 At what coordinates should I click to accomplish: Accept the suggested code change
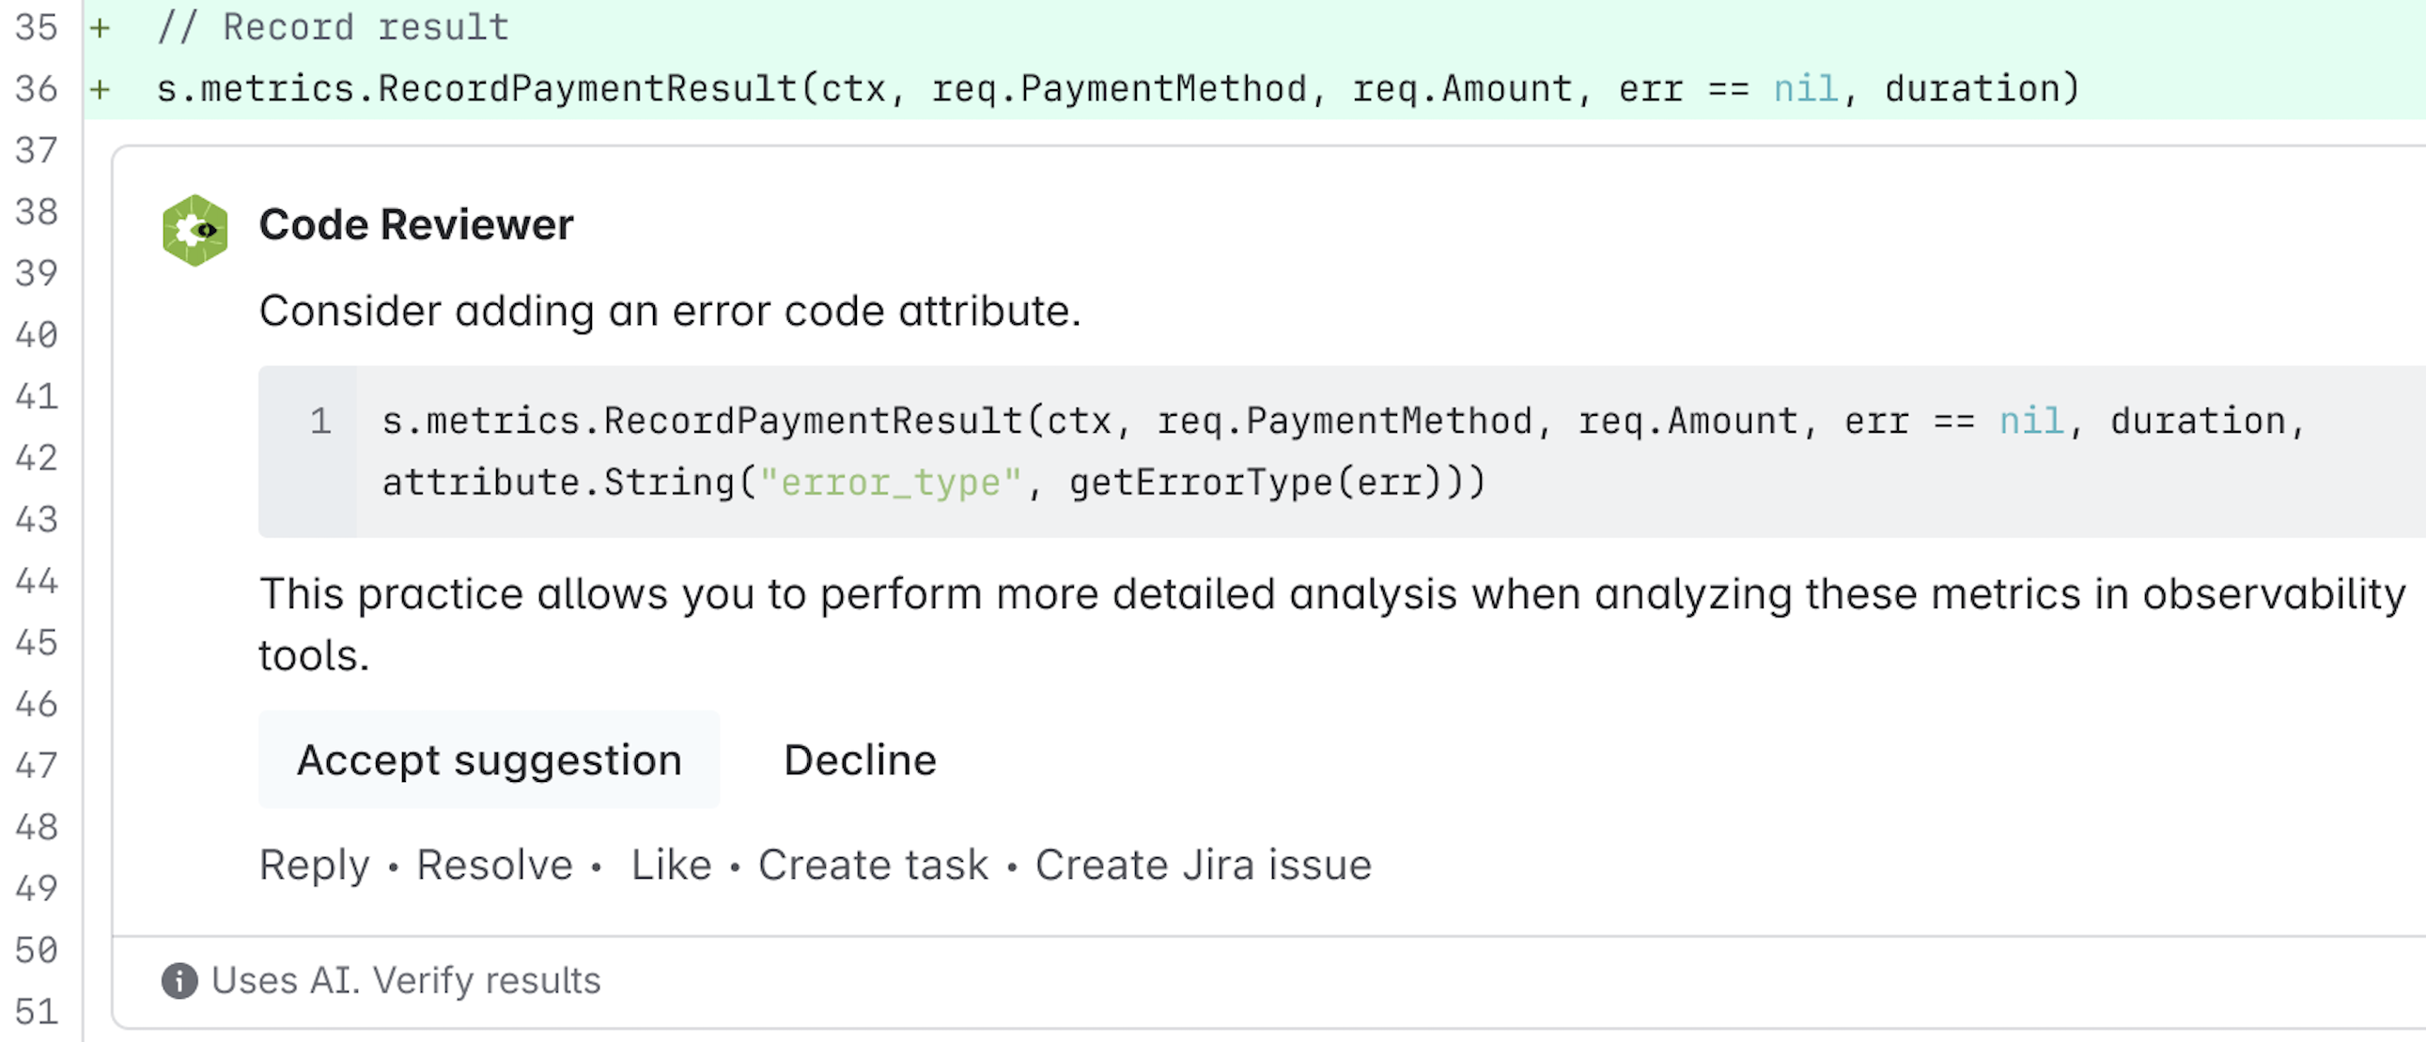(489, 759)
